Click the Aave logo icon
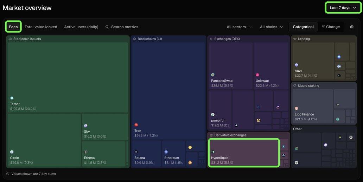The height and width of the screenshot is (182, 363). click(297, 65)
